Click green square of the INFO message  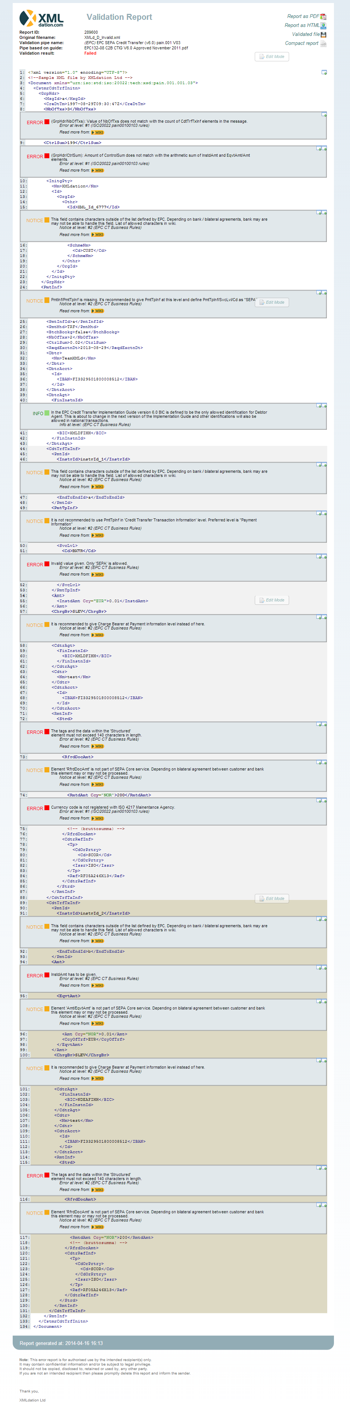pos(47,413)
